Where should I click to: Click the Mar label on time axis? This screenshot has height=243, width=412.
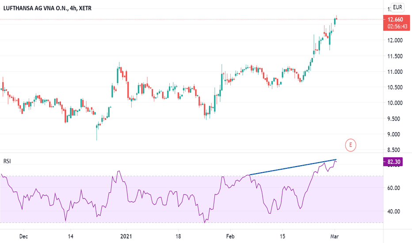(334, 236)
